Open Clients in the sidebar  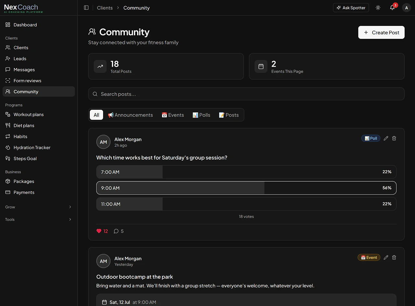(x=39, y=48)
